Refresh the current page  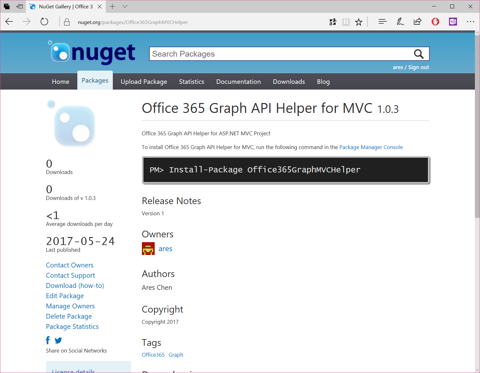[x=44, y=22]
